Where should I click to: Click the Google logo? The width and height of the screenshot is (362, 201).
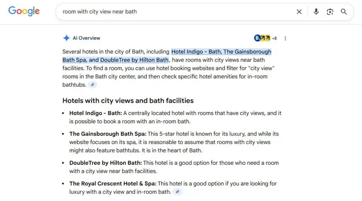(24, 11)
